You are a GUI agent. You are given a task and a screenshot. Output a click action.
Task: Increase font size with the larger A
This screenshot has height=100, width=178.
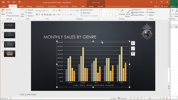pyautogui.click(x=54, y=11)
